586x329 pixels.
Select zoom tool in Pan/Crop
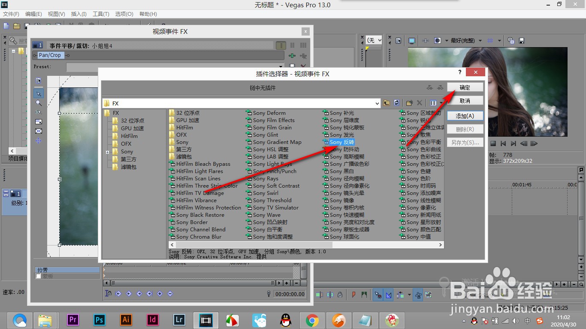coord(39,103)
